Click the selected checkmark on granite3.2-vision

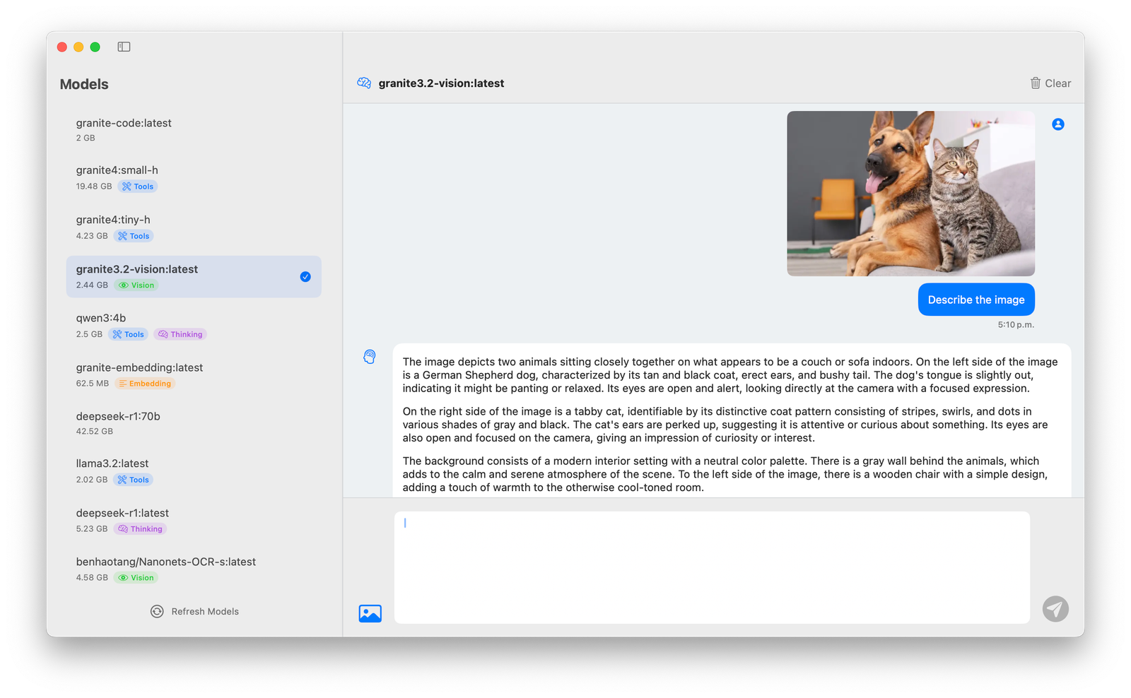[305, 277]
